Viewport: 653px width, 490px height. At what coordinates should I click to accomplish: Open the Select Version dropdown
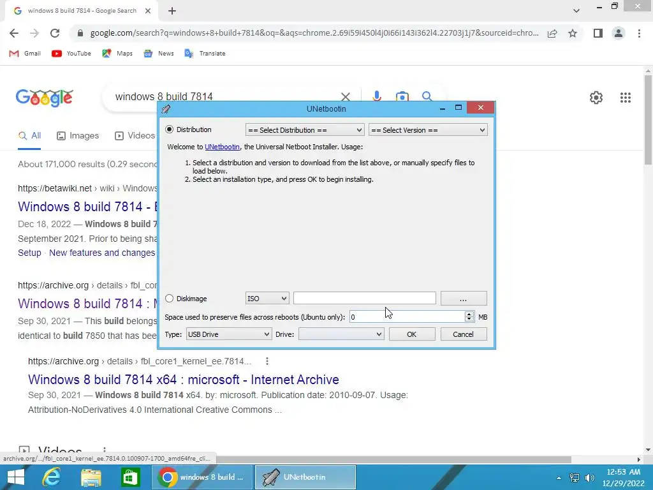[428, 130]
